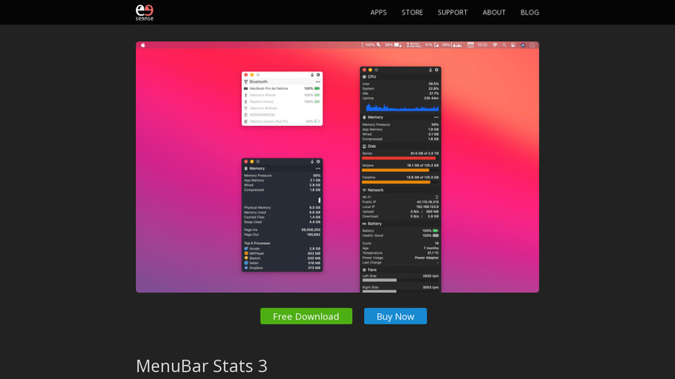Image resolution: width=675 pixels, height=379 pixels.
Task: Go to the SUPPORT page
Action: click(x=452, y=13)
